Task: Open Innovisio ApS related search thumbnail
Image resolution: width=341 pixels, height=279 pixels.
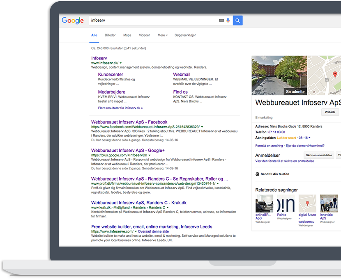Action: click(329, 204)
